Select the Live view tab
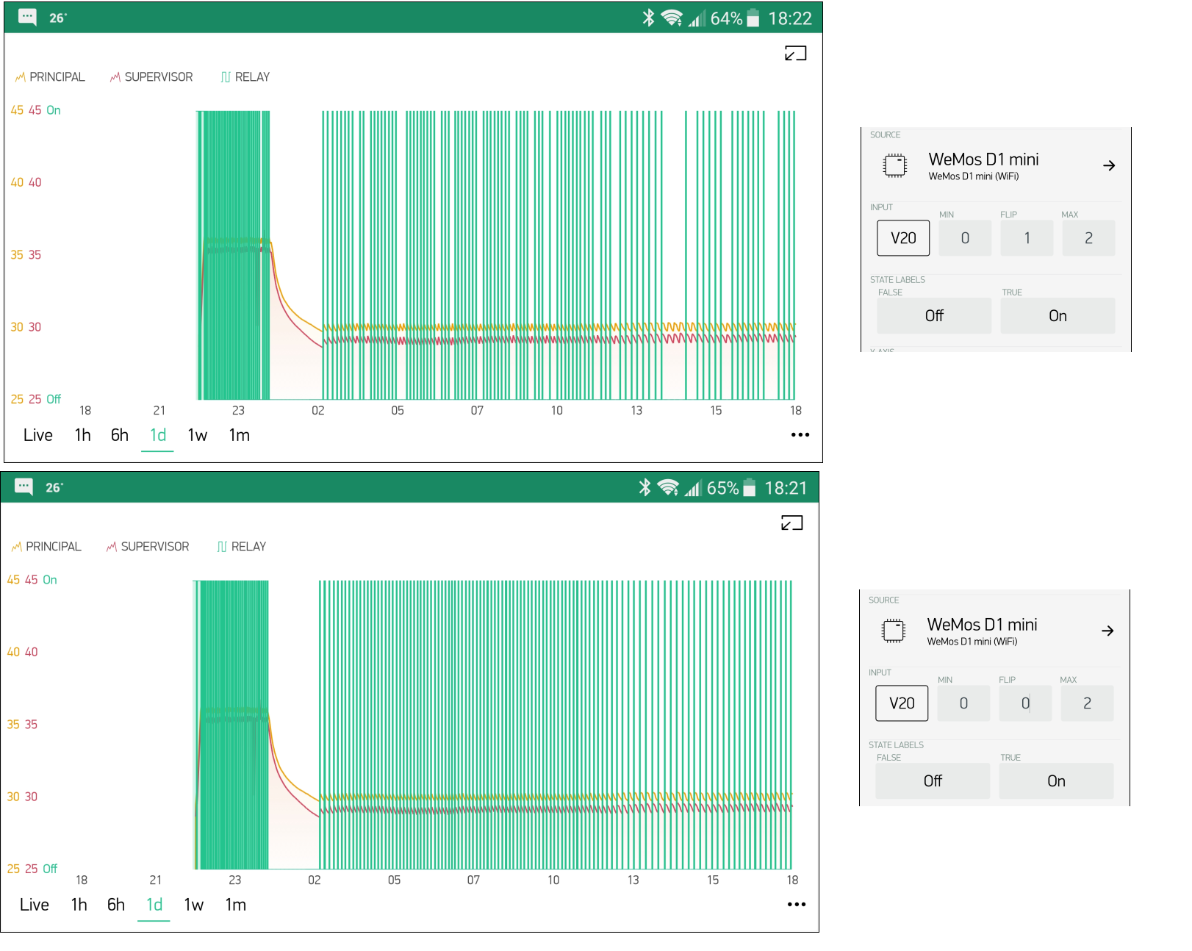Viewport: 1192px width, 951px height. coord(37,434)
